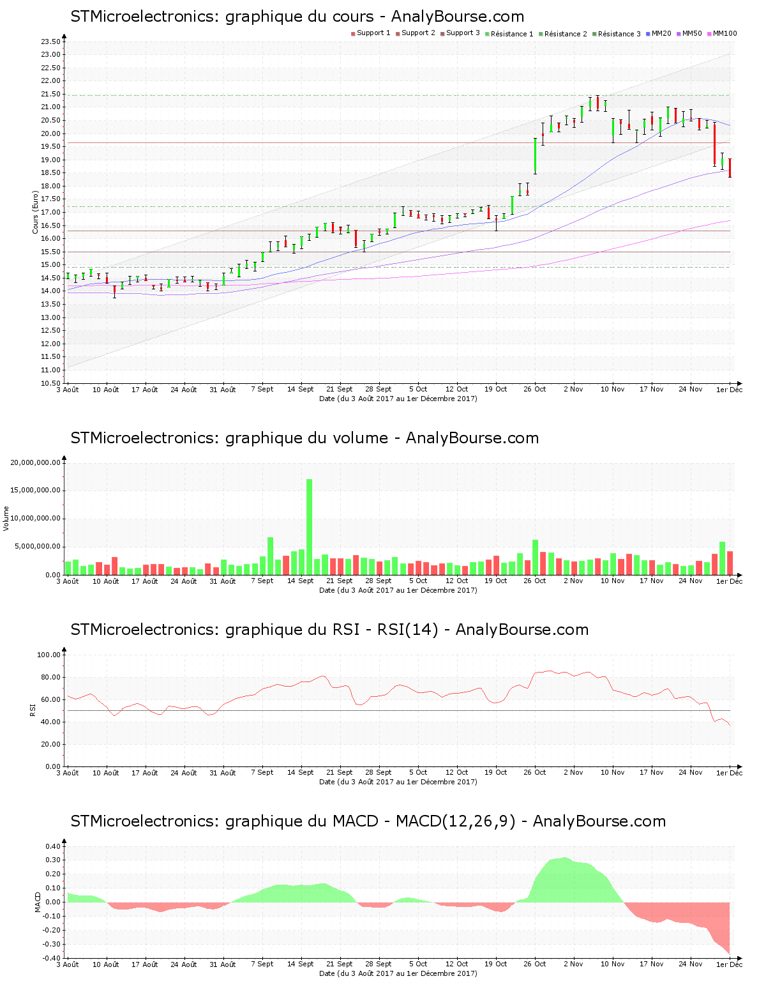Click the '3 Août' date on the price chart
Viewport: 766px width, 990px height.
pyautogui.click(x=68, y=390)
